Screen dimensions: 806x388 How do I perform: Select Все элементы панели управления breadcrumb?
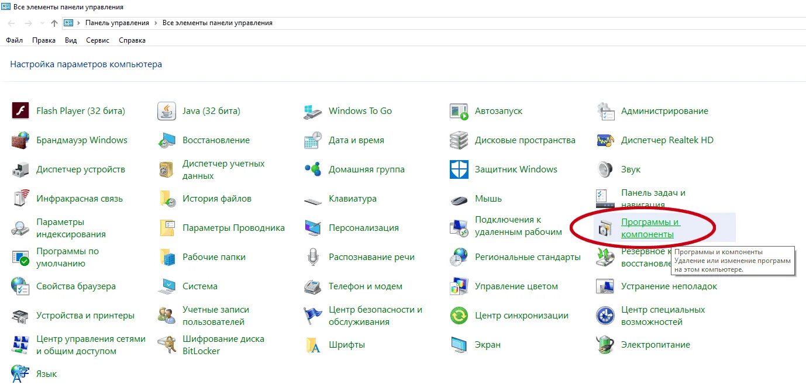(x=218, y=23)
